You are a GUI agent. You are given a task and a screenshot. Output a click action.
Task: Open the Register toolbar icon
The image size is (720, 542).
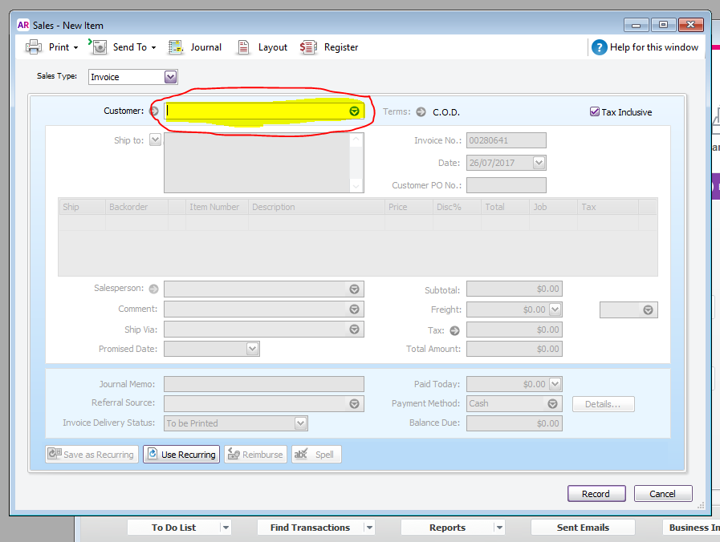308,47
